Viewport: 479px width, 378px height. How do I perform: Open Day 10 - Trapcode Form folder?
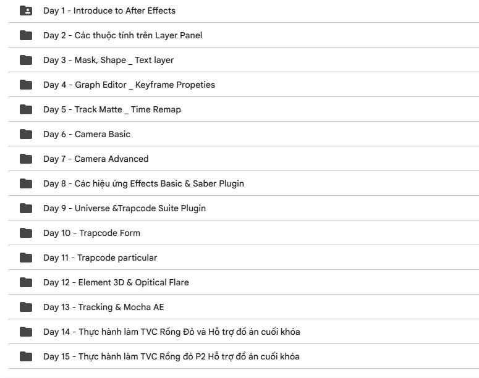[91, 233]
